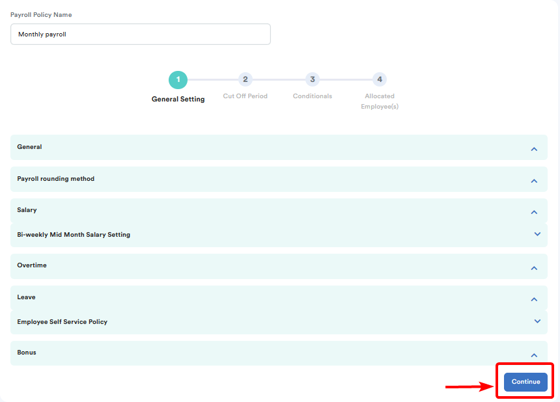Go to step 4 Allocated Employee(s) circle
Screen dimensions: 560x402
[380, 79]
